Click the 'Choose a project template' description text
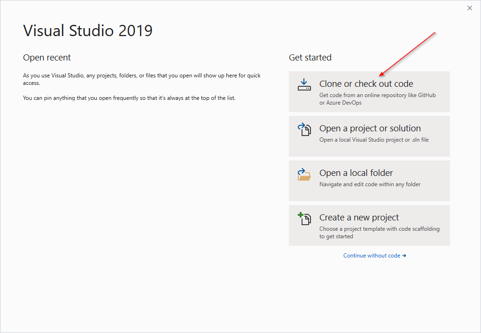Image resolution: width=481 pixels, height=333 pixels. 379,233
